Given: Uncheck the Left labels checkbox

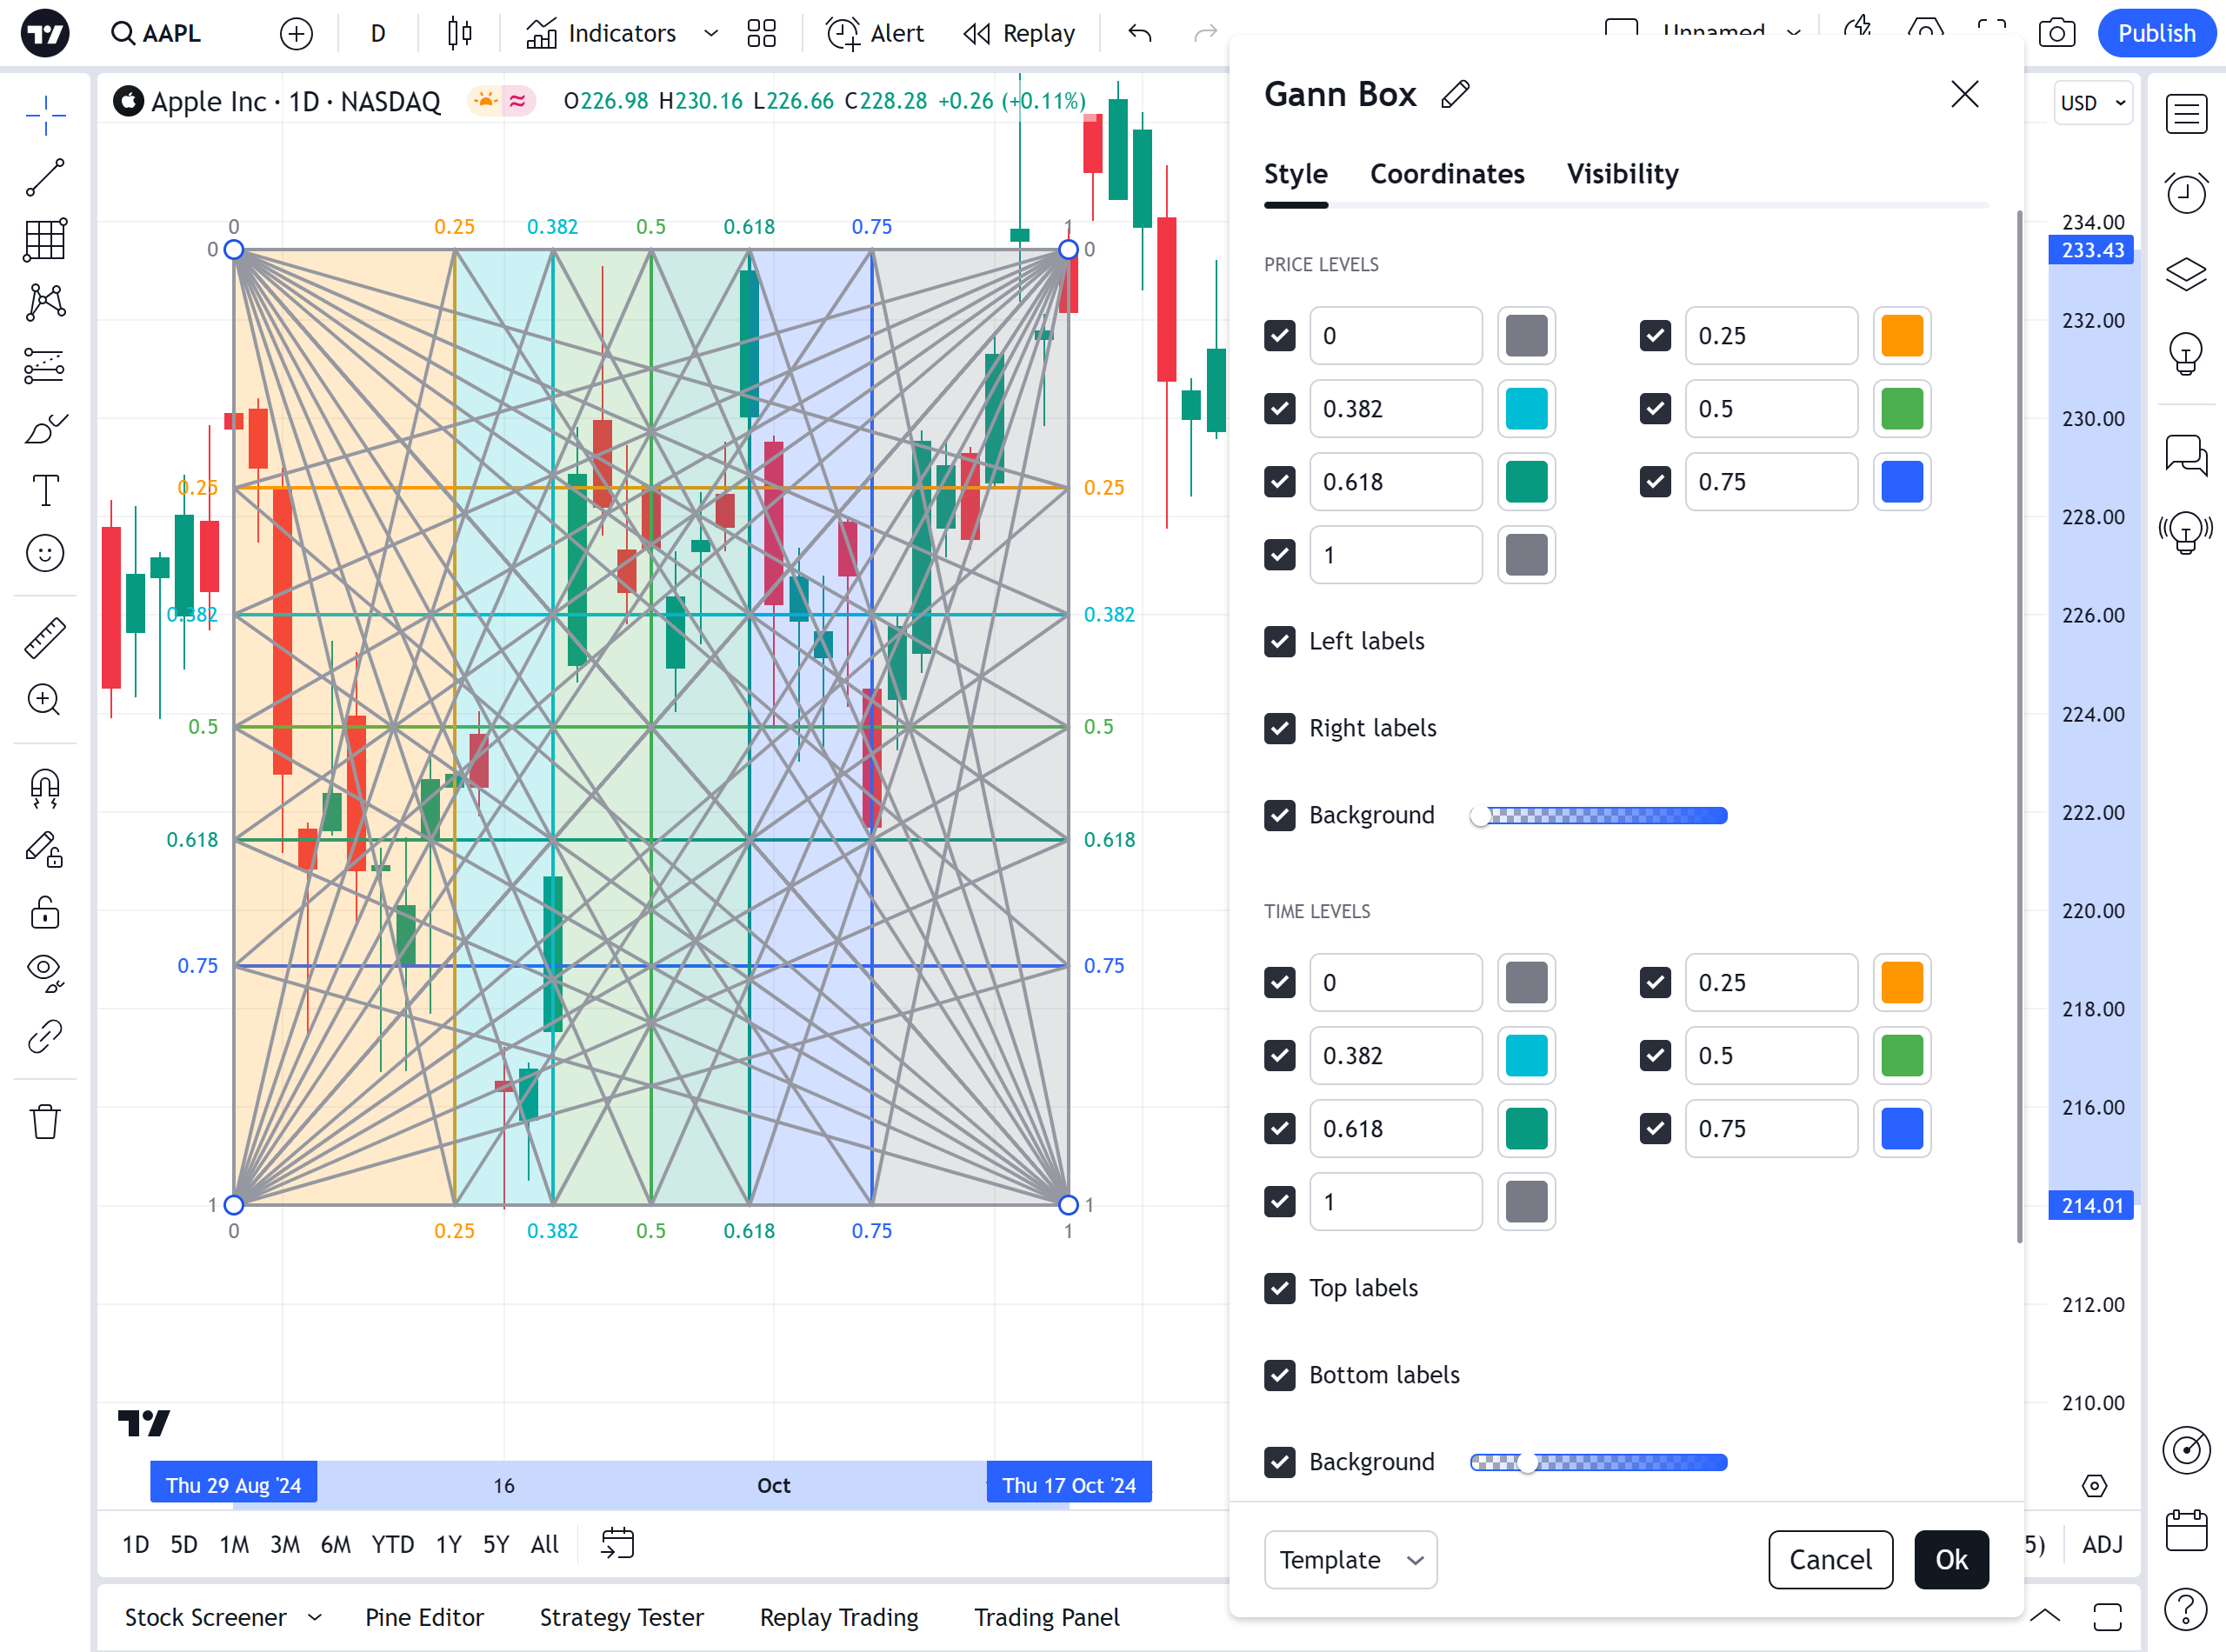Looking at the screenshot, I should click(x=1279, y=641).
